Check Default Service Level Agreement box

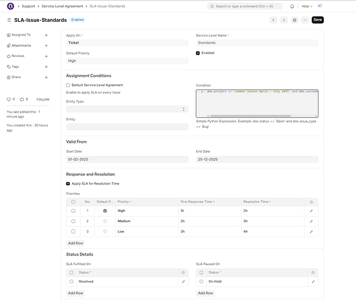coord(68,85)
